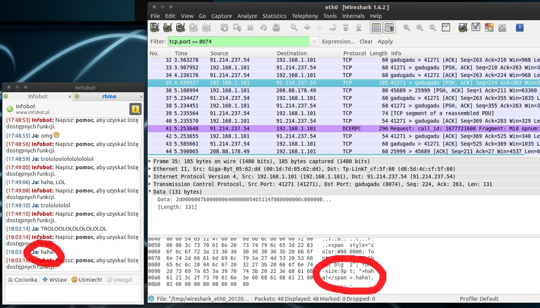
Task: Open Wireshark help icon
Action: click(x=519, y=27)
